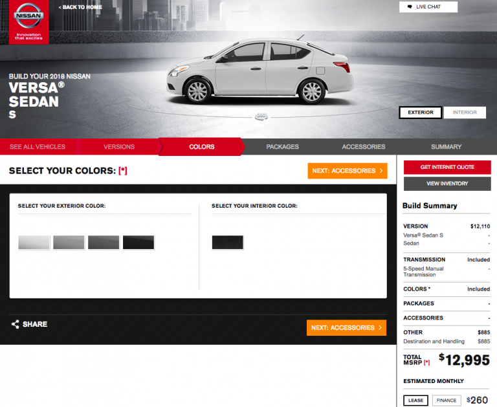This screenshot has height=407, width=497.
Task: Click View Inventory
Action: [x=447, y=184]
